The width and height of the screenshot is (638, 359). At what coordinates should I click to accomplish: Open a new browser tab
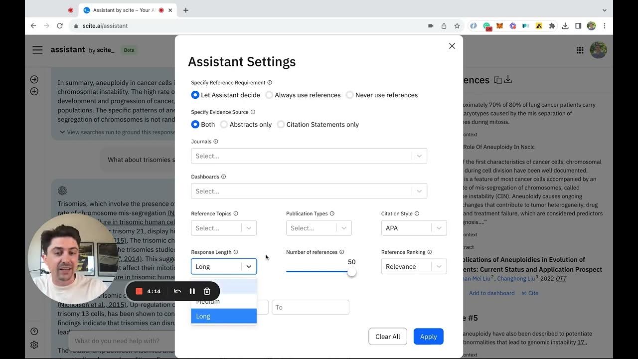pyautogui.click(x=186, y=10)
